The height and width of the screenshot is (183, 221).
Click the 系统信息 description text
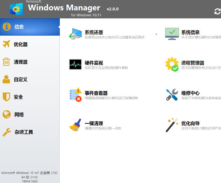pos(201,37)
